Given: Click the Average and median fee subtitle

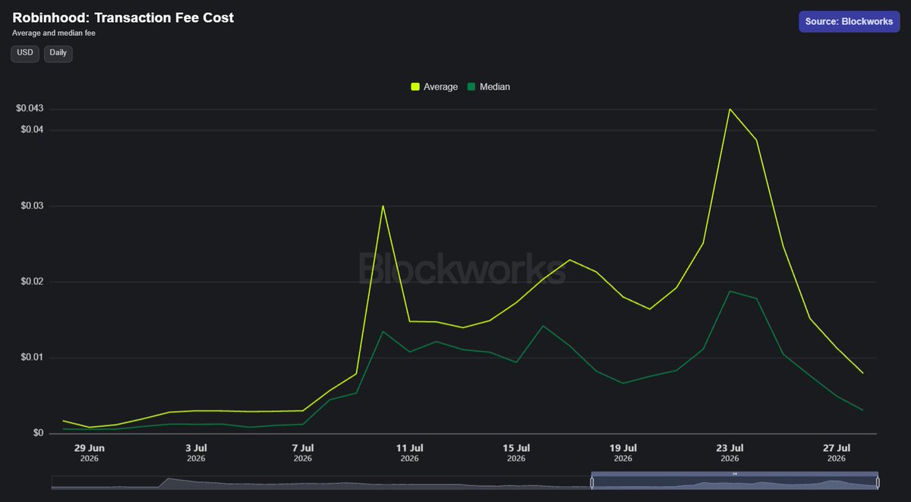Looking at the screenshot, I should coord(54,33).
